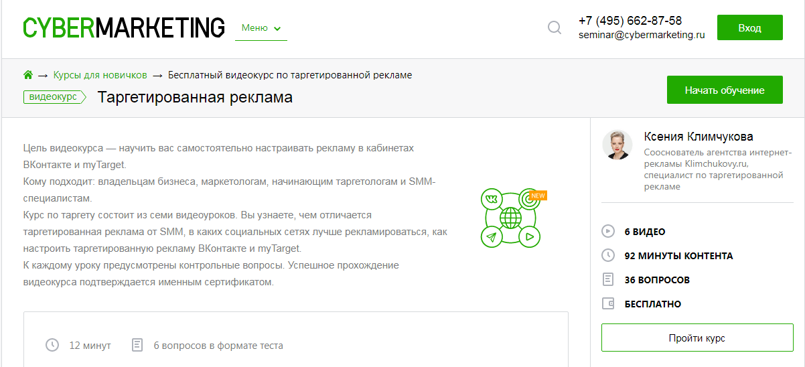Click the CyberMarketing logo
Image resolution: width=805 pixels, height=367 pixels.
(124, 27)
